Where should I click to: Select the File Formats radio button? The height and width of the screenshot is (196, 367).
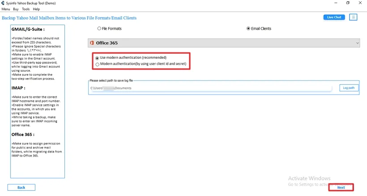click(99, 28)
